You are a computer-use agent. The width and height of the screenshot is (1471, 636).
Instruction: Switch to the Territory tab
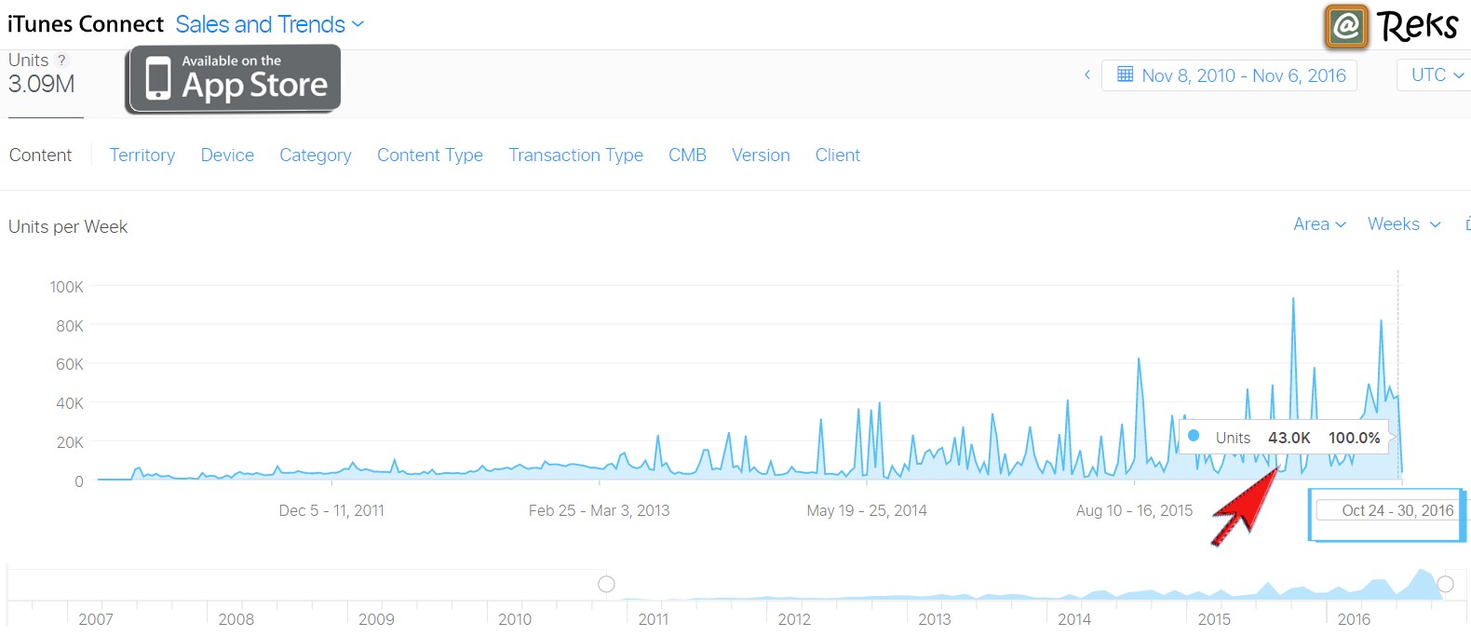pyautogui.click(x=142, y=156)
